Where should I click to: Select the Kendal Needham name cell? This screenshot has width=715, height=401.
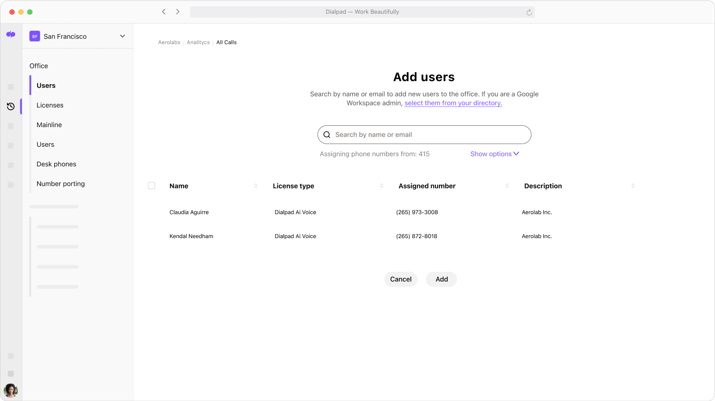click(x=191, y=236)
